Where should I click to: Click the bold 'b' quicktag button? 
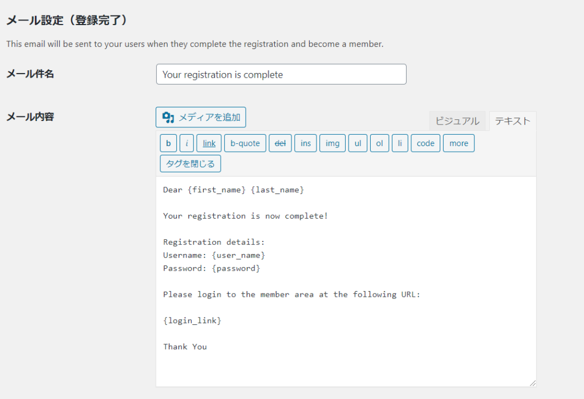[x=168, y=143]
